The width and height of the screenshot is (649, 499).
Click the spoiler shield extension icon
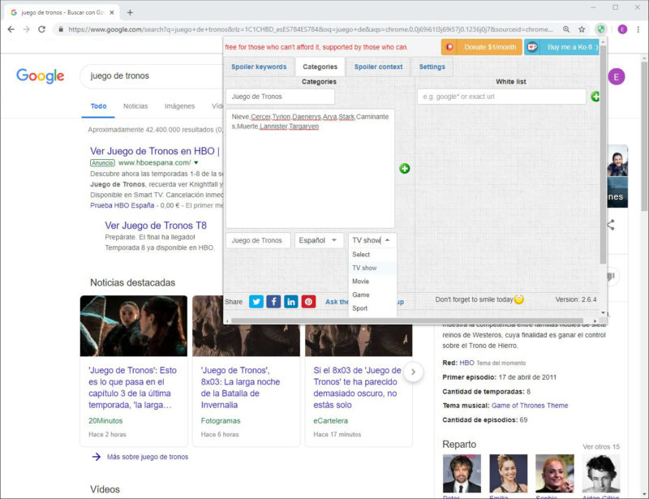click(601, 29)
